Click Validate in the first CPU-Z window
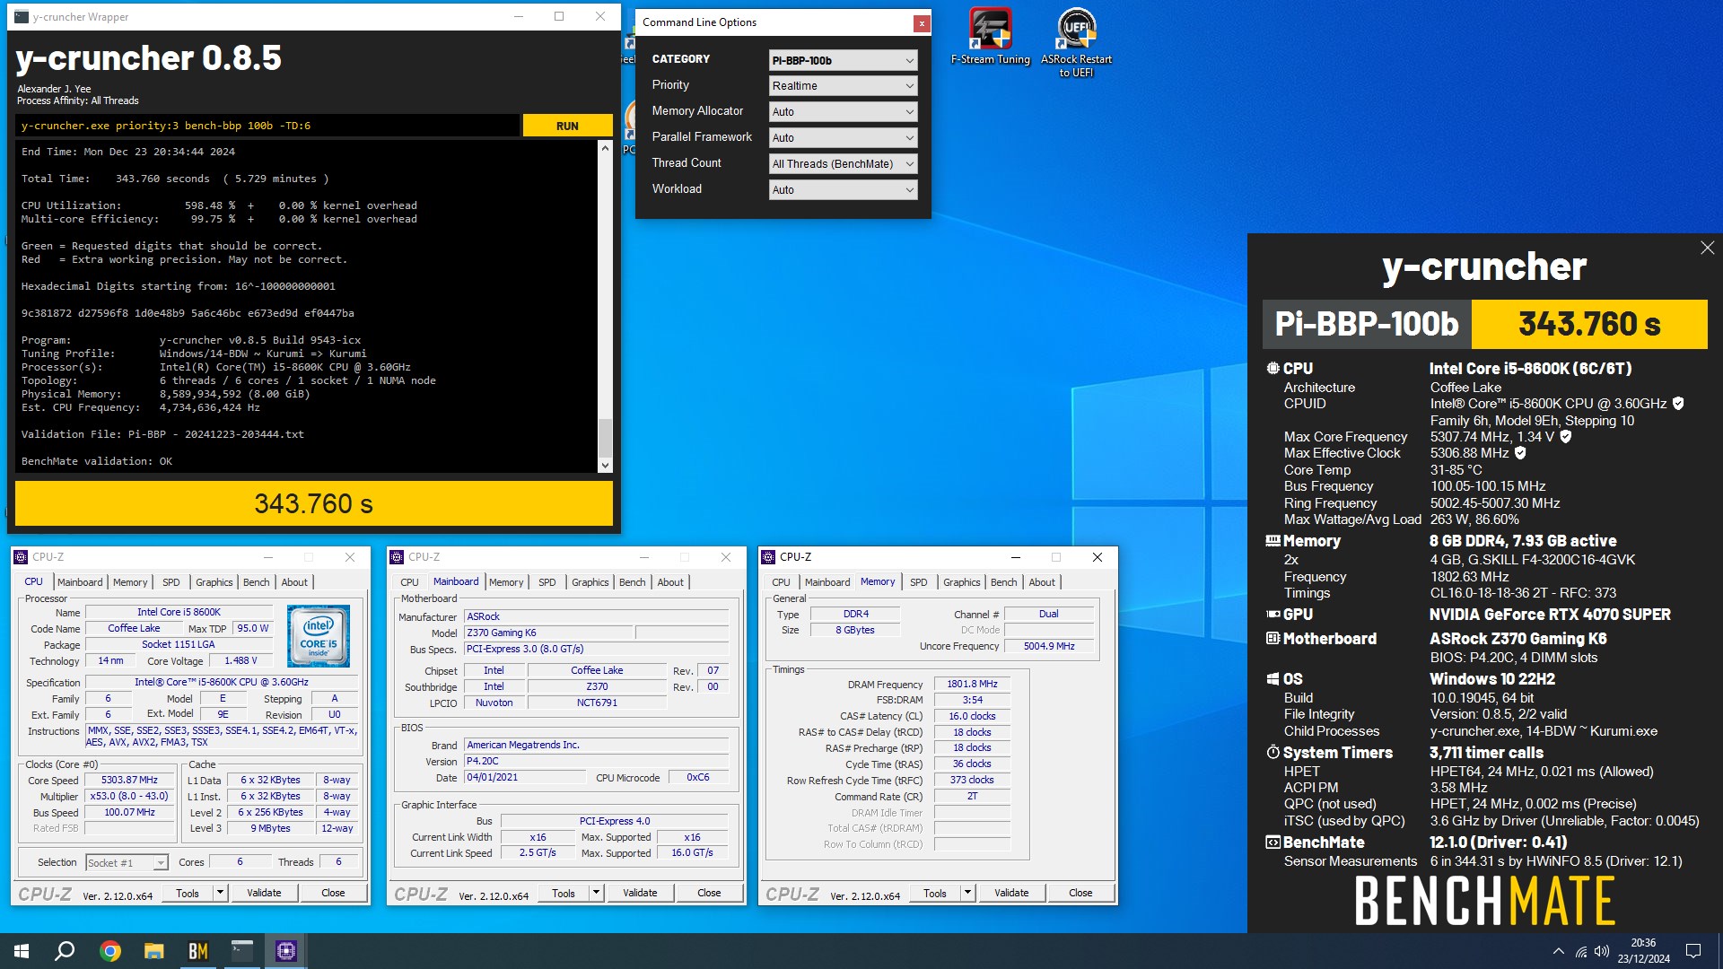The image size is (1723, 969). pos(264,893)
